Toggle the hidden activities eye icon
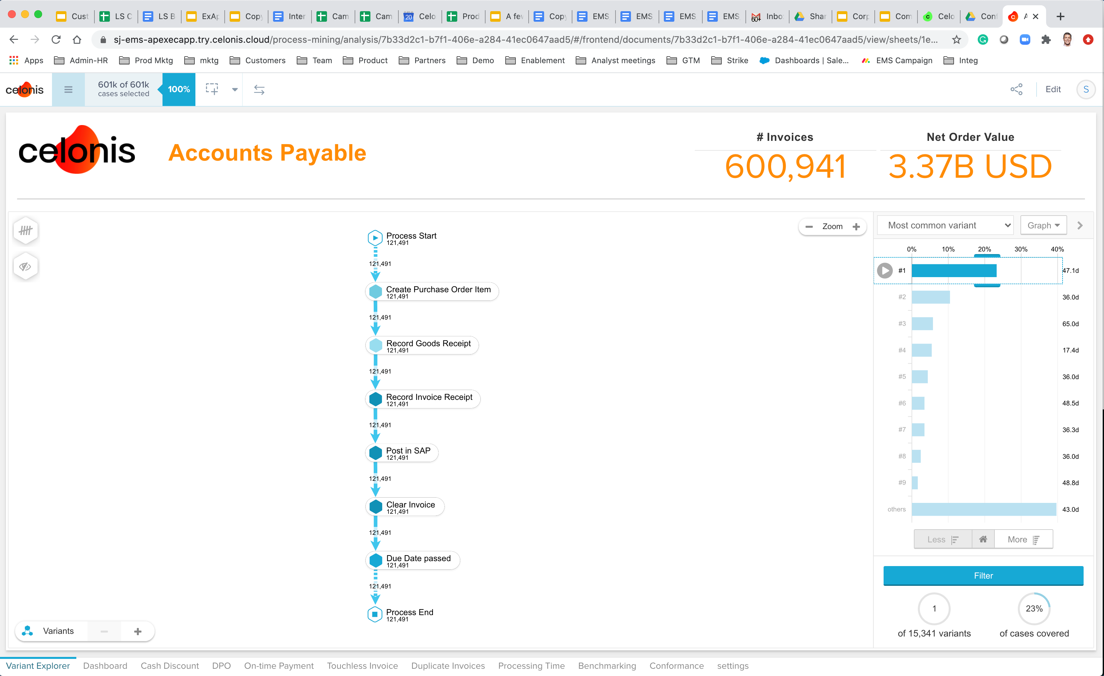The height and width of the screenshot is (676, 1104). [x=26, y=267]
